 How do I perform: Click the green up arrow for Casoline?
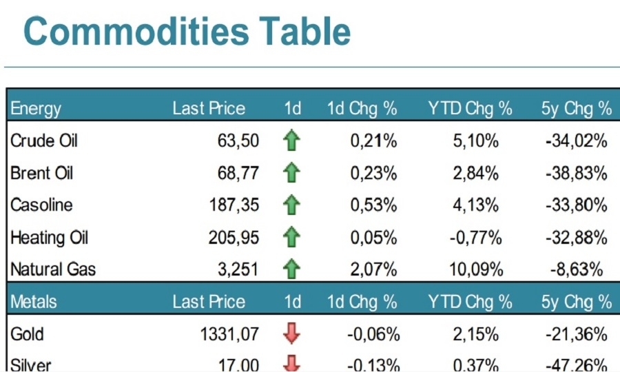(291, 205)
